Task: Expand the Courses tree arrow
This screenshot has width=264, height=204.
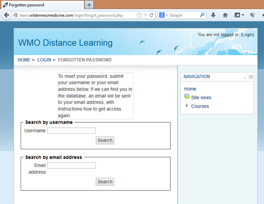Action: 187,106
